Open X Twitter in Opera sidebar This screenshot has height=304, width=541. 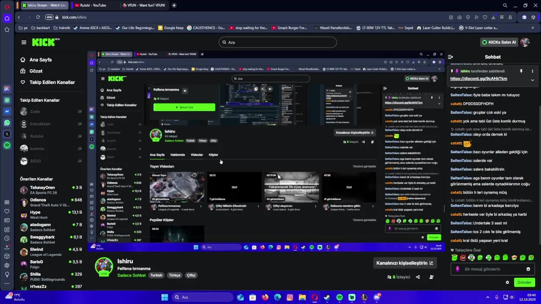(7, 134)
